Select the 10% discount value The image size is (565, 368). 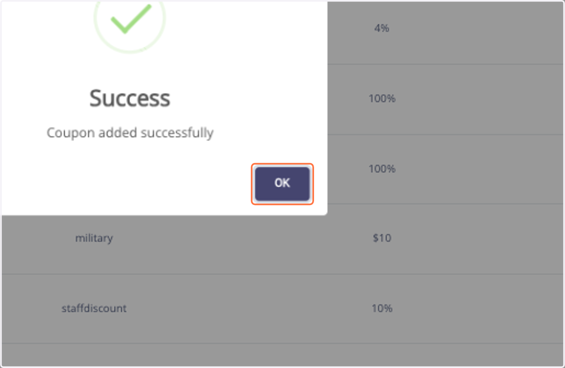point(382,309)
